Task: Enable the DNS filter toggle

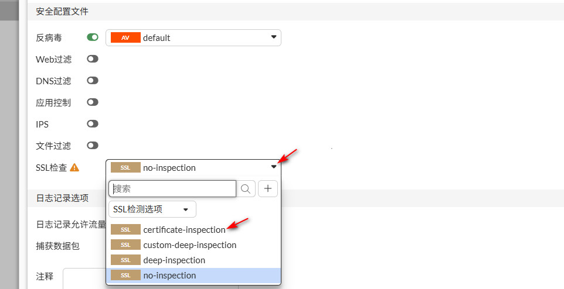Action: [93, 80]
